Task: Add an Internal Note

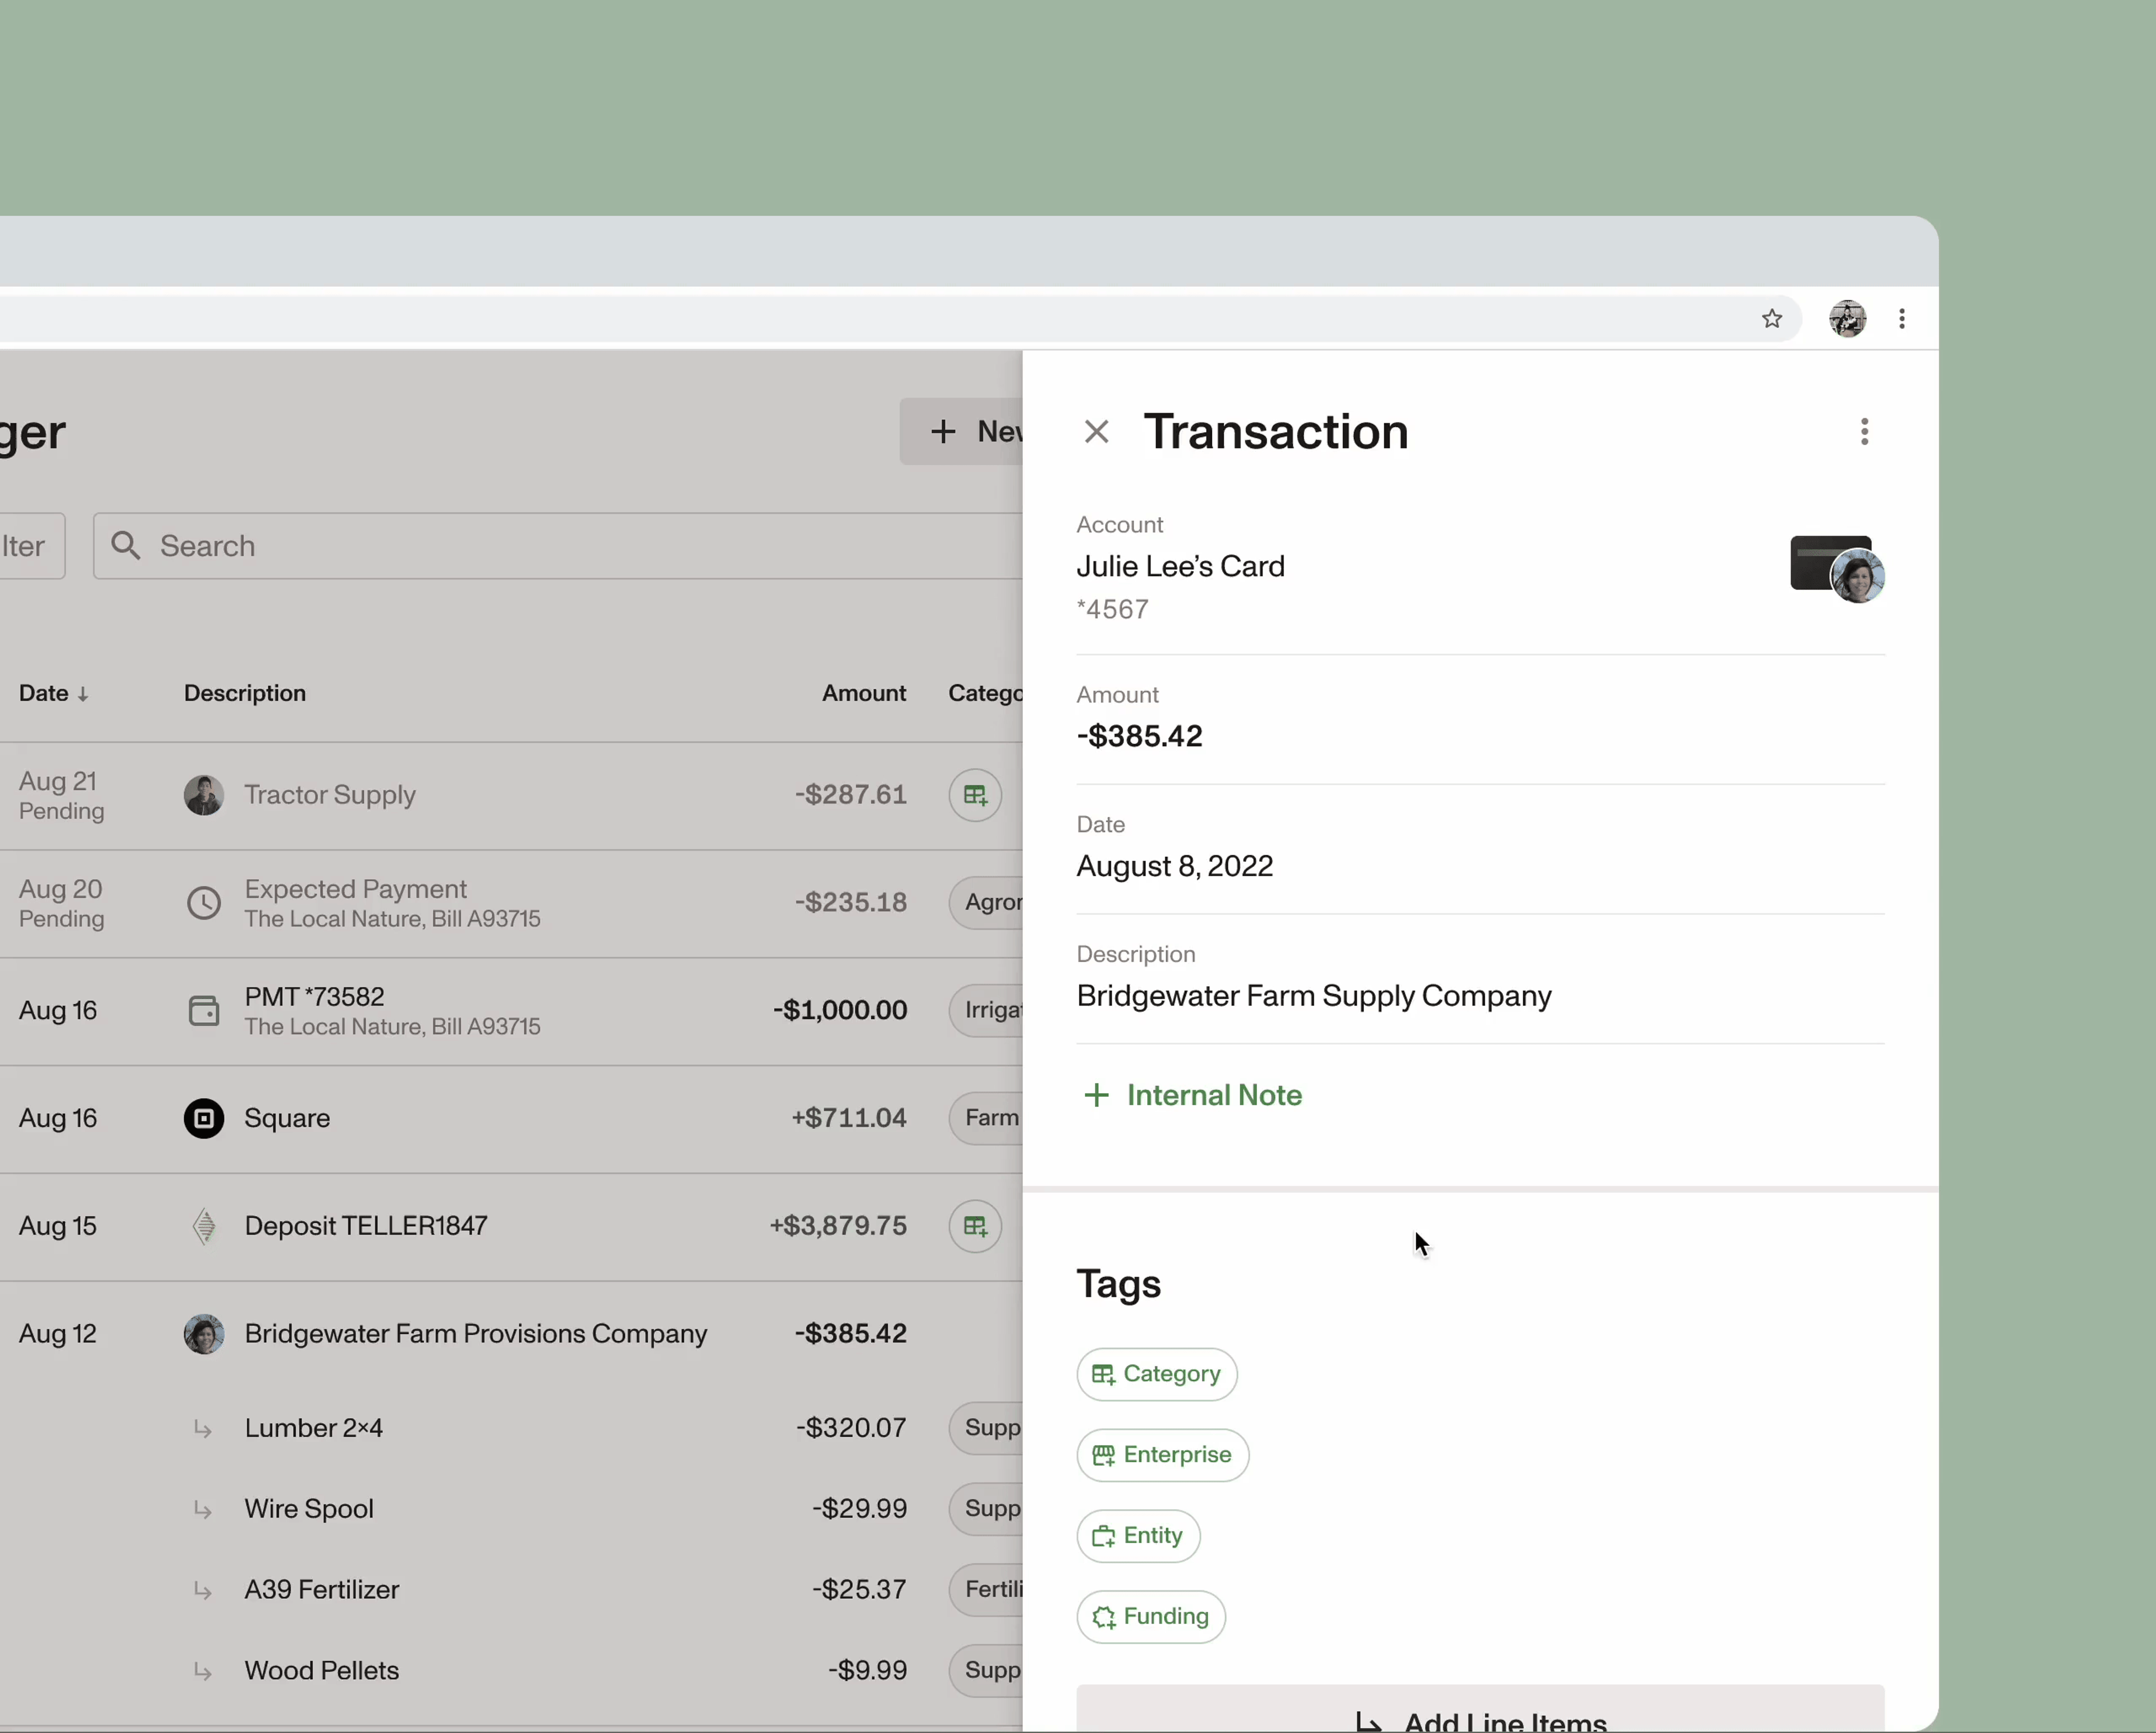Action: point(1194,1095)
